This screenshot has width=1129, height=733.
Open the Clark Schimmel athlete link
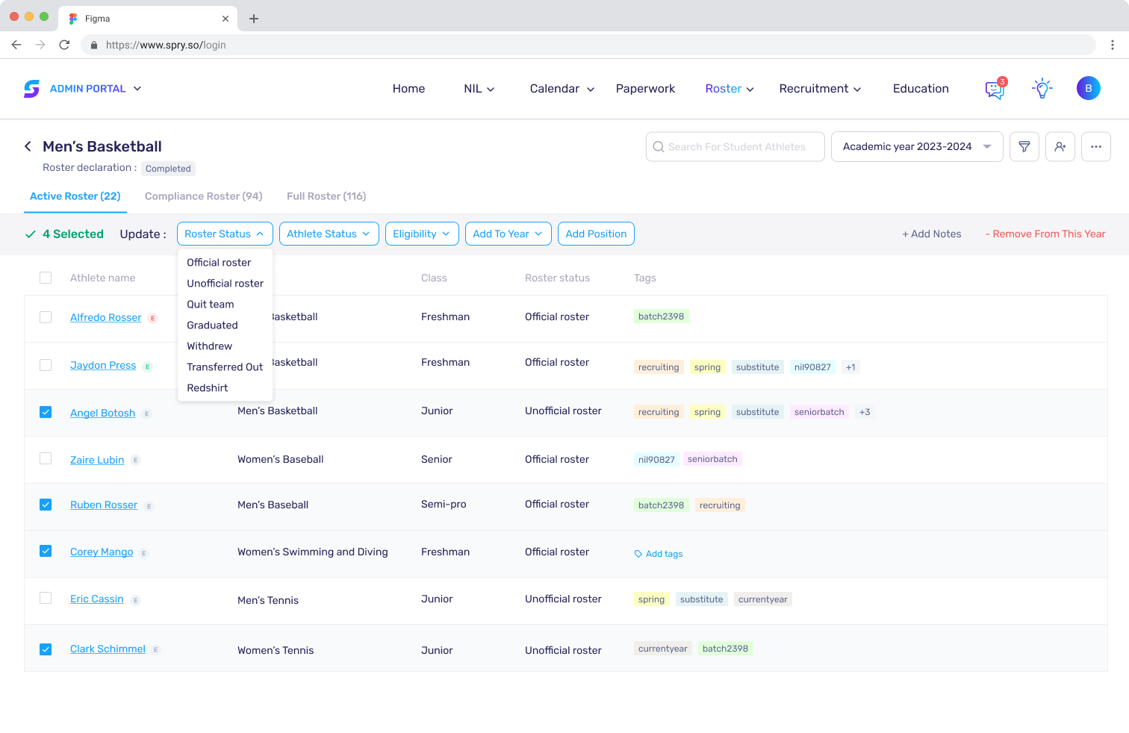click(108, 649)
